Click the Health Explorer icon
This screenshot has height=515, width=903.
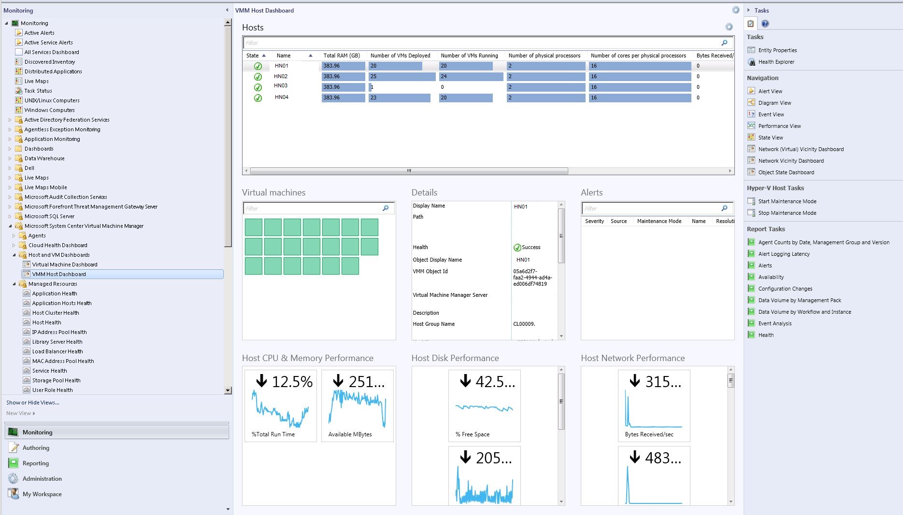pyautogui.click(x=751, y=62)
